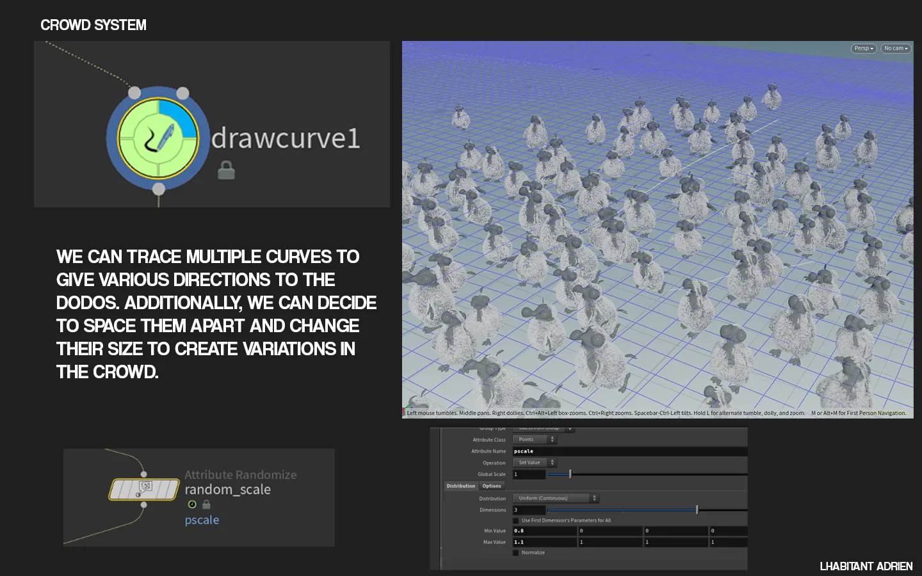
Task: Click the Max Value field showing 1.1
Action: pos(545,542)
